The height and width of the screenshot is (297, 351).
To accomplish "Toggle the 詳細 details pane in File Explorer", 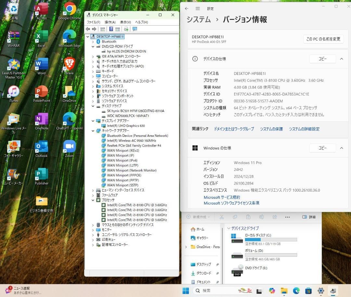I will point(309,217).
